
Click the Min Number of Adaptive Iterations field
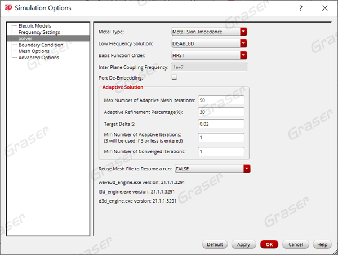pos(221,138)
